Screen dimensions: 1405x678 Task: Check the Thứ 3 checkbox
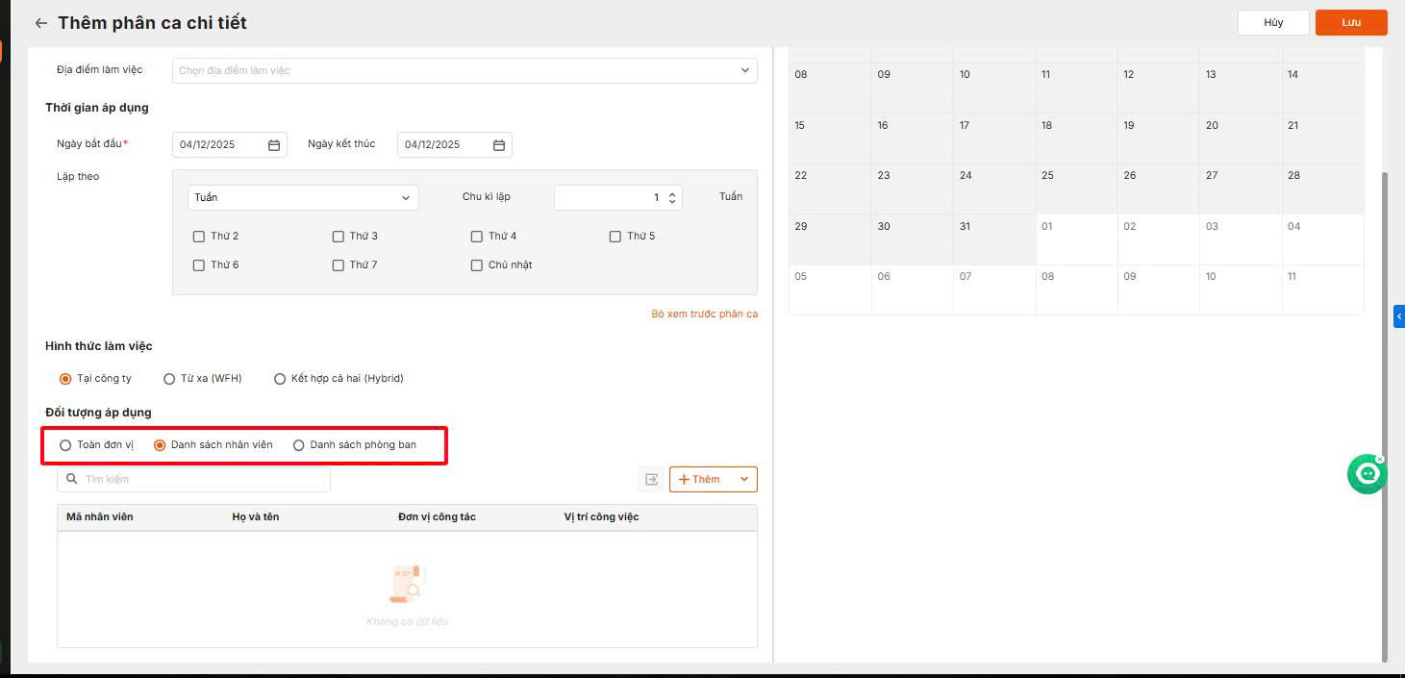pos(339,237)
